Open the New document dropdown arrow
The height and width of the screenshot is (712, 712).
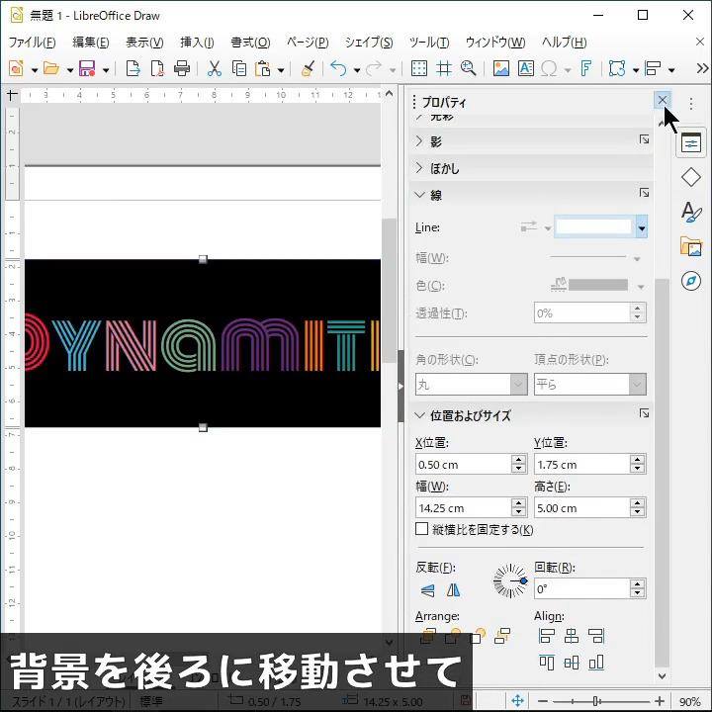pos(35,70)
